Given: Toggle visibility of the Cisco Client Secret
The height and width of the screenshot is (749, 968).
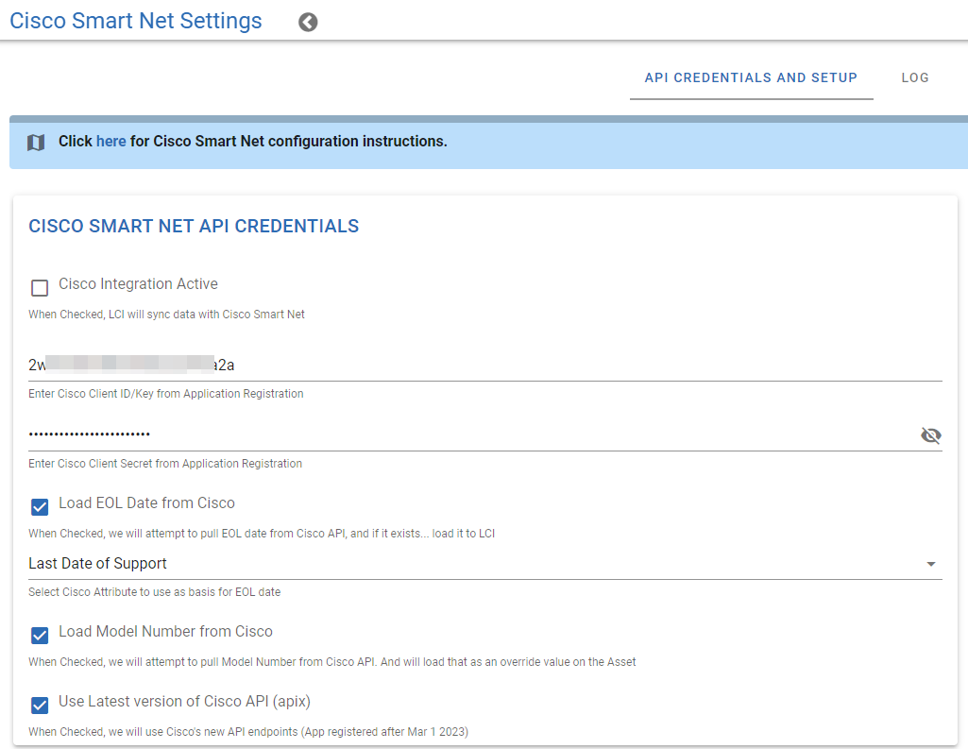Looking at the screenshot, I should coord(931,435).
